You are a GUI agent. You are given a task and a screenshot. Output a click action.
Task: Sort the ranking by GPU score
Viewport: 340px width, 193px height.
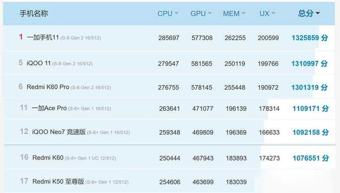(201, 13)
